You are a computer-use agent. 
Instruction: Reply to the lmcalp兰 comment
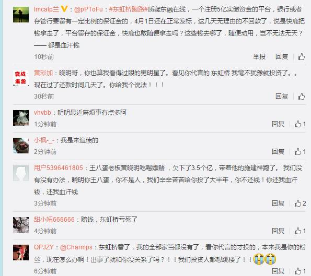282,57
